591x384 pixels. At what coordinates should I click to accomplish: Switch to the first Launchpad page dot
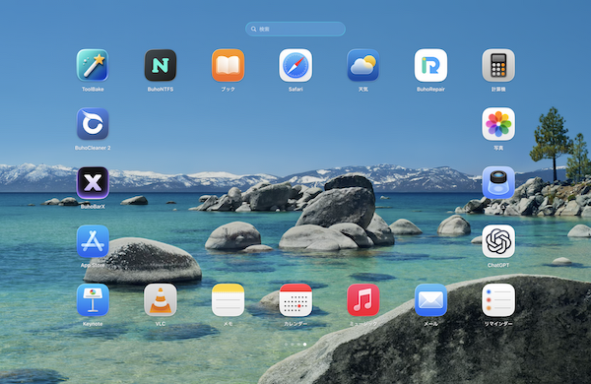tap(286, 344)
